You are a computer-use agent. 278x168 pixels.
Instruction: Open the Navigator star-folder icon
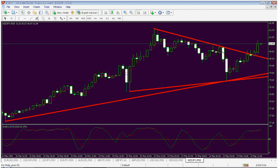click(x=35, y=12)
